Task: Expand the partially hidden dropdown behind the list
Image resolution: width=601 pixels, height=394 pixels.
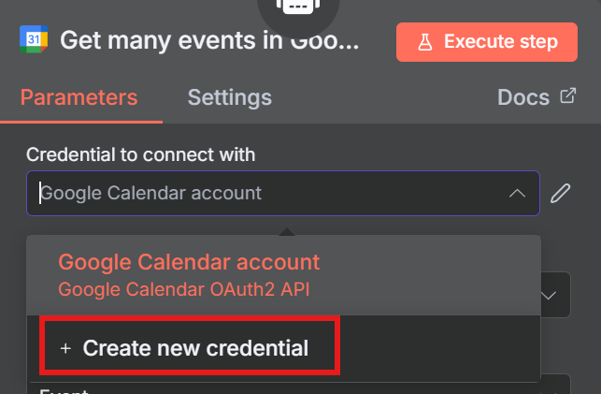Action: [551, 296]
